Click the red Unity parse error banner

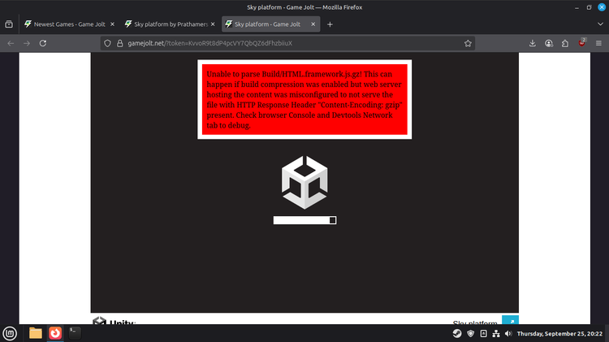pyautogui.click(x=304, y=99)
